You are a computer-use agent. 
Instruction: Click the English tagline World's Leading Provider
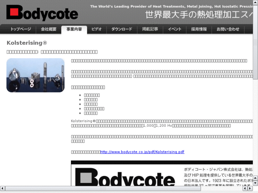pyautogui.click(x=172, y=6)
